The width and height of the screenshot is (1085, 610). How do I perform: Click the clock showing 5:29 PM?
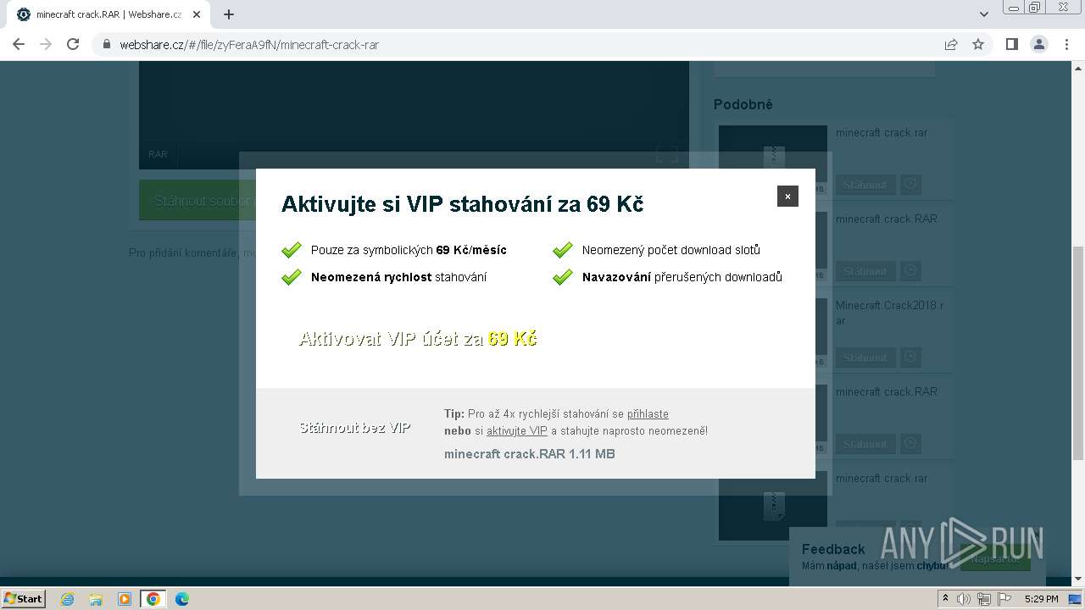[x=1042, y=599]
